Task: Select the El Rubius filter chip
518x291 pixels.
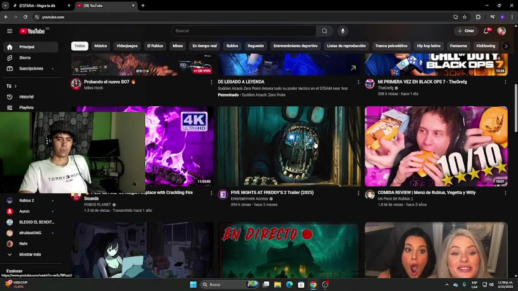Action: click(x=155, y=46)
